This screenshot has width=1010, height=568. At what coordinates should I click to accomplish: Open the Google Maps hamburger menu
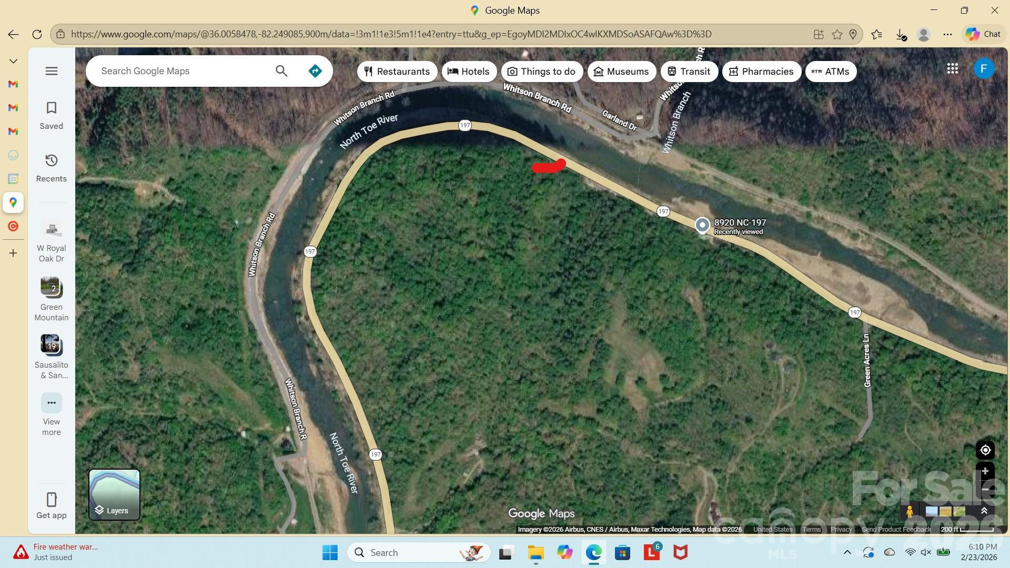coord(52,71)
